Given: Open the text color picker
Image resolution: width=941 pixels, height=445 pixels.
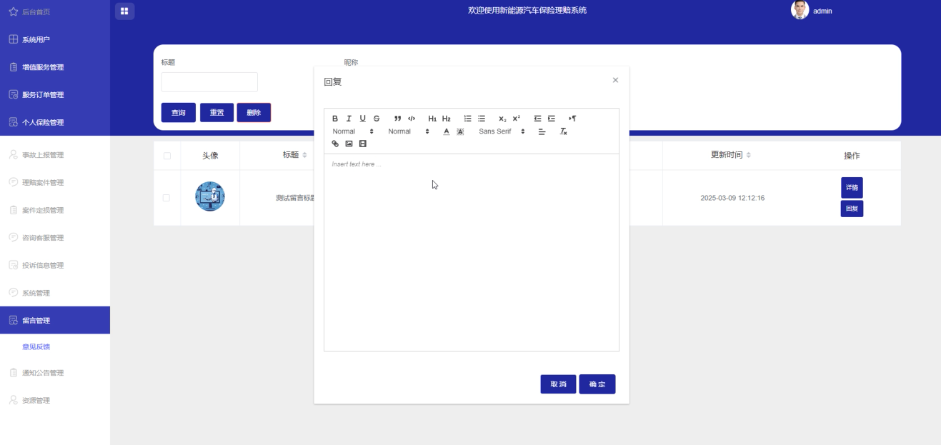Looking at the screenshot, I should pos(447,131).
